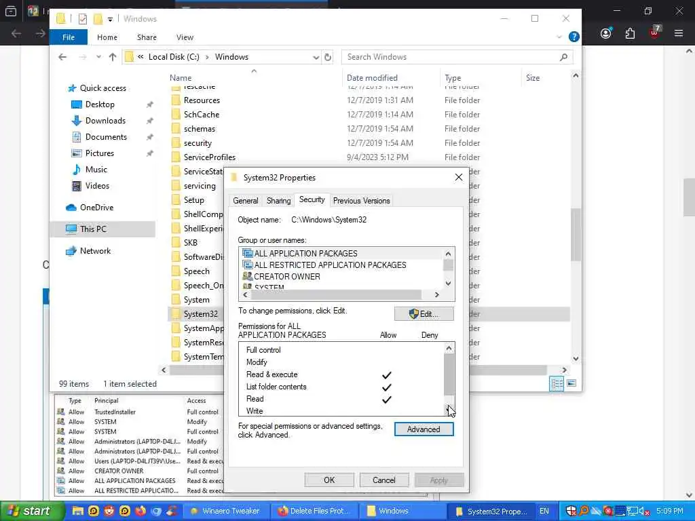Click the EN language indicator

pos(544,511)
